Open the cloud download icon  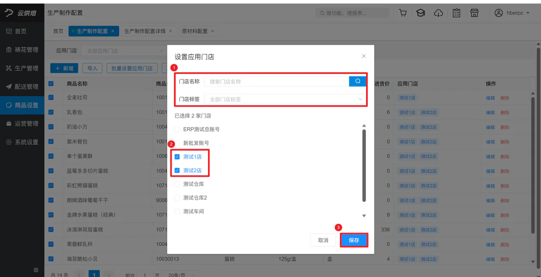pyautogui.click(x=439, y=13)
